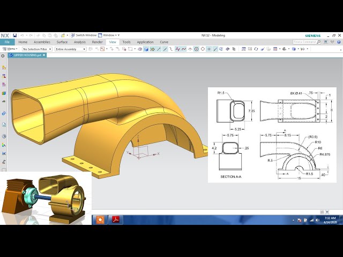Screen dimensions: 343x257
Task: Open the Adobe Acrobat icon in taskbar
Action: 116,220
